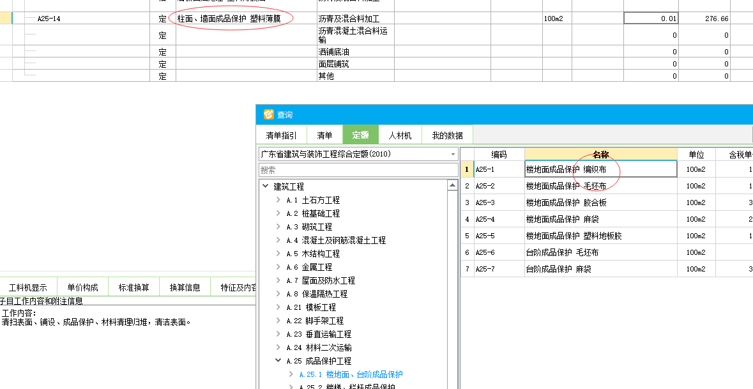Viewport: 753px width, 389px height.
Task: Click the 洒铺底油 row cell
Action: tap(355, 52)
